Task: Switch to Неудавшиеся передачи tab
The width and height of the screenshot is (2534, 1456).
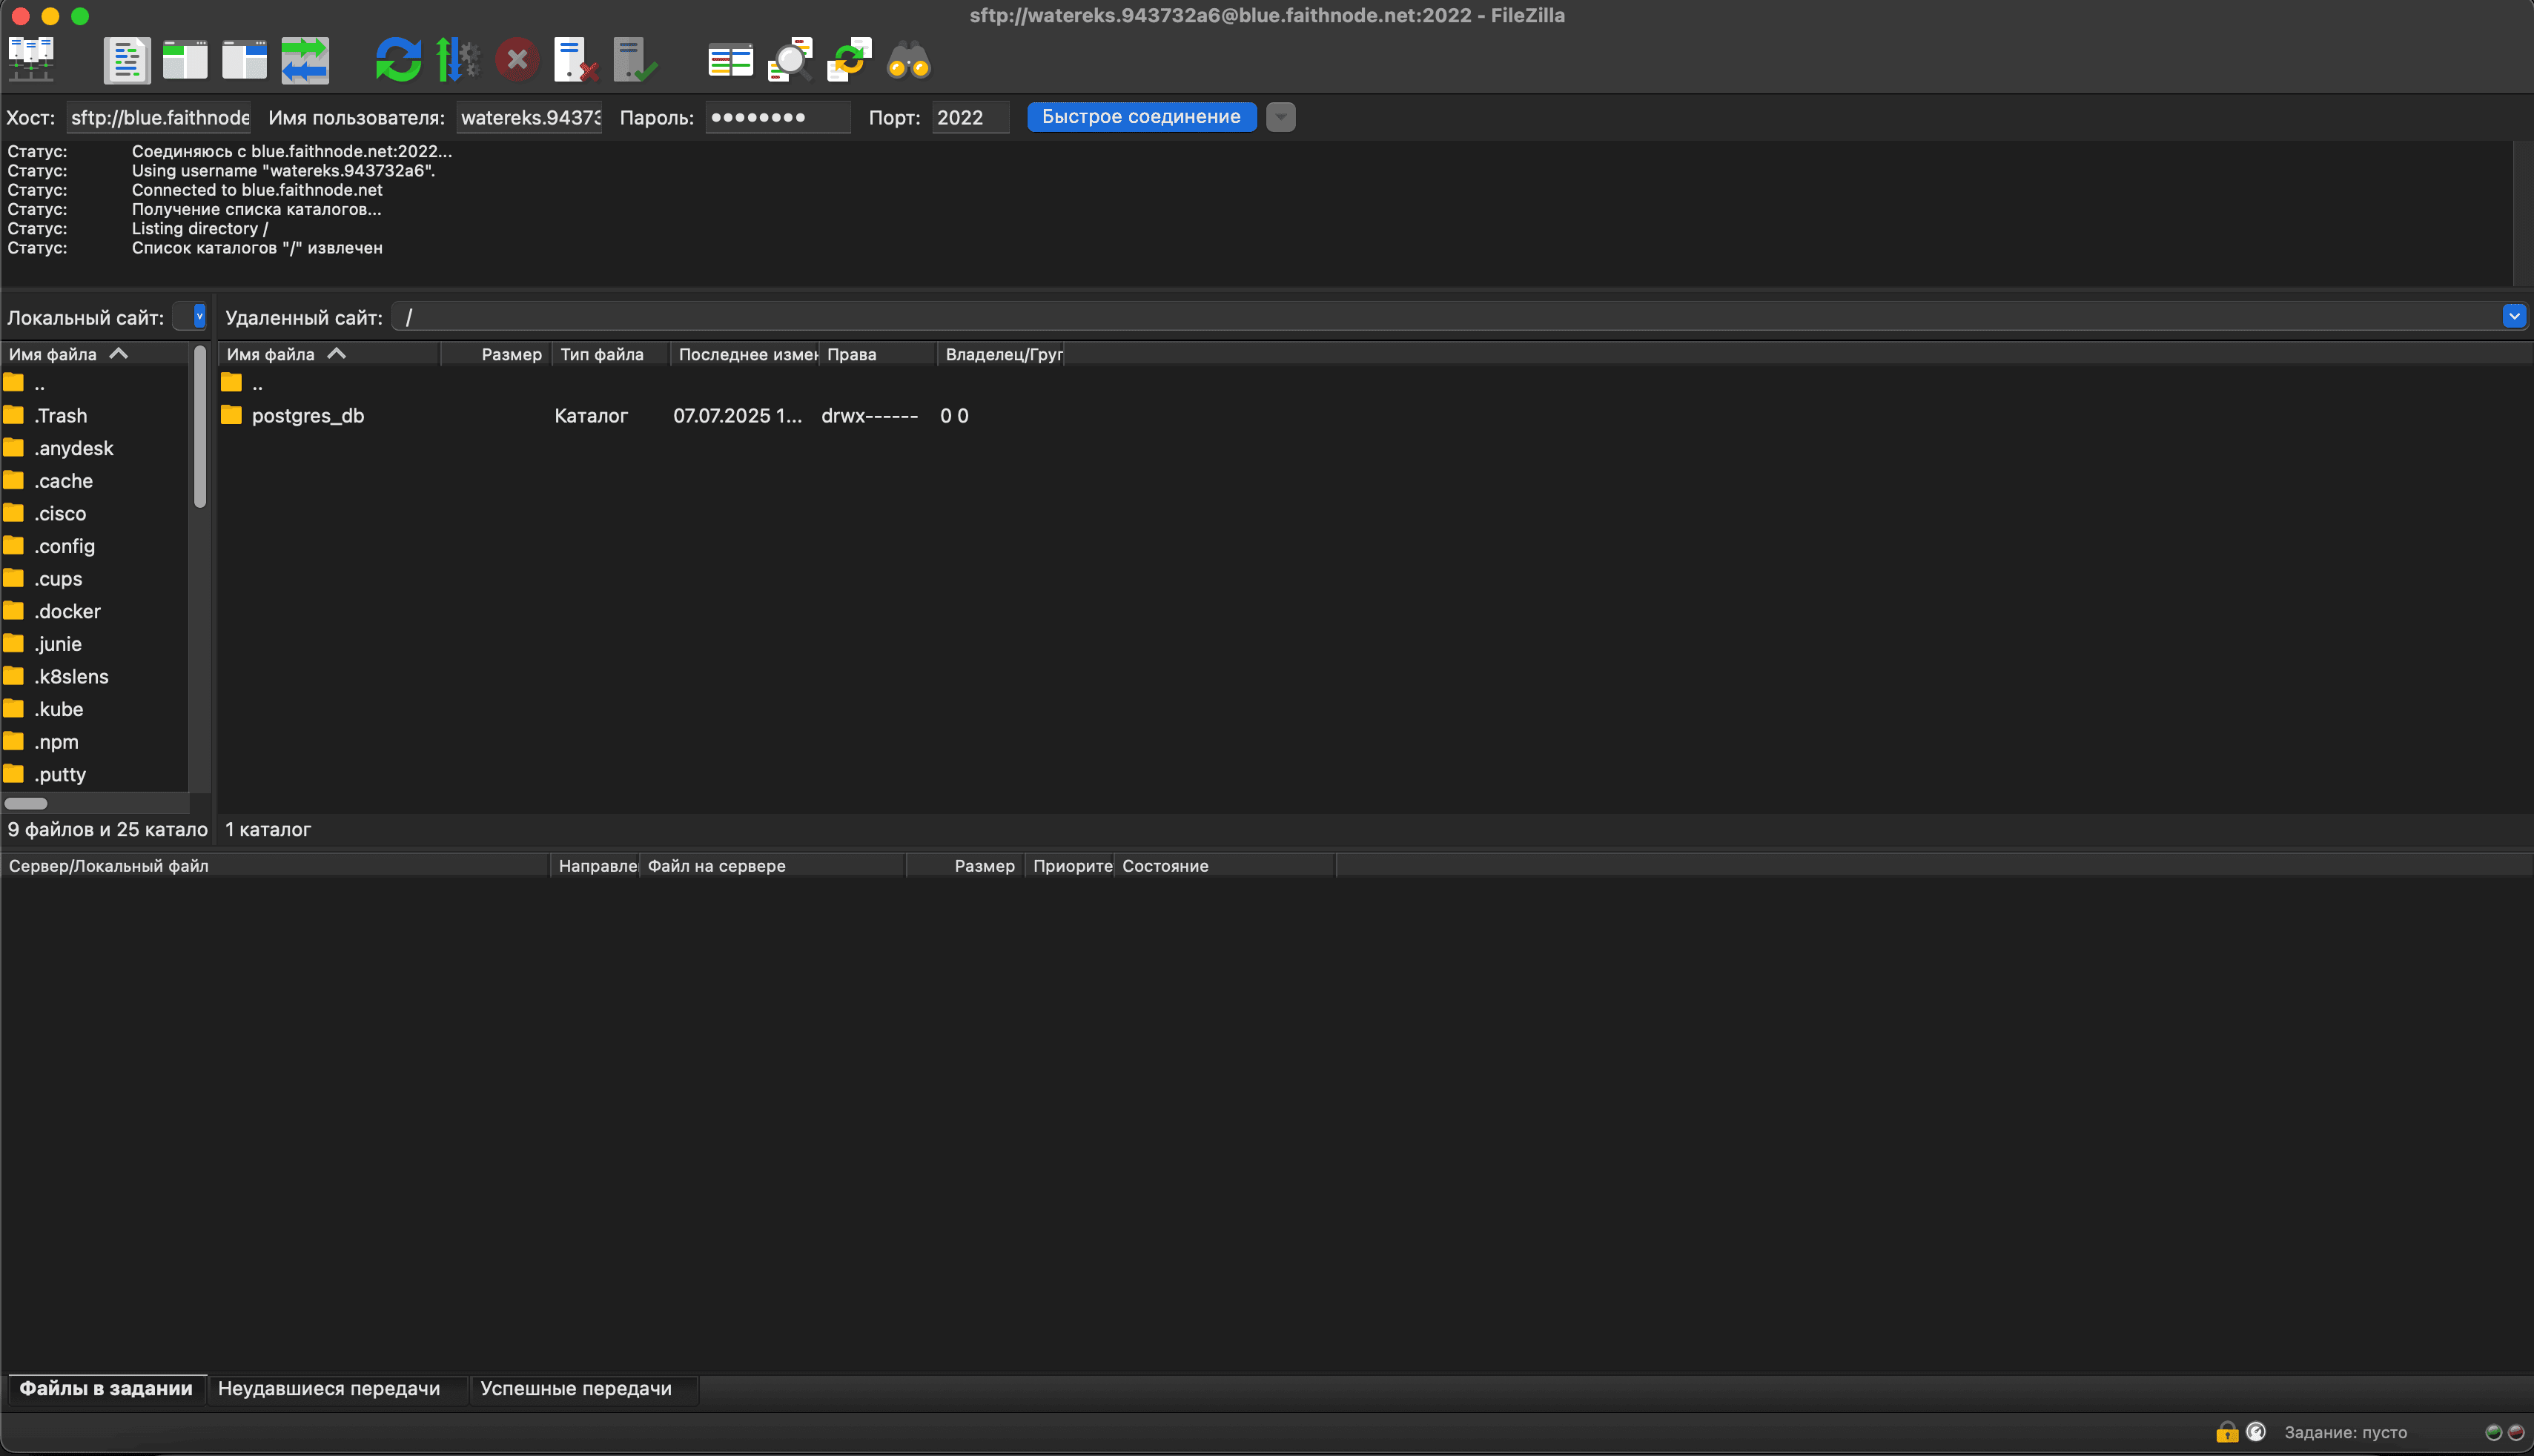Action: point(329,1388)
